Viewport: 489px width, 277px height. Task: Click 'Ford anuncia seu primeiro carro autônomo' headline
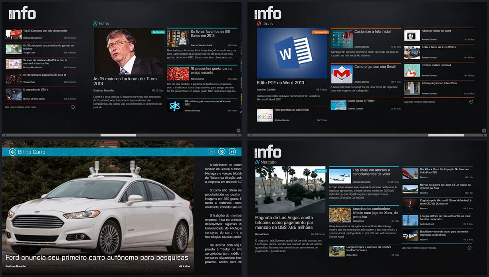point(97,258)
